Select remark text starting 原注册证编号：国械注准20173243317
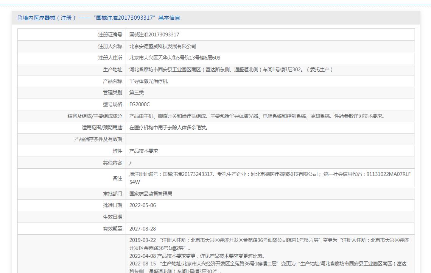This screenshot has width=431, height=273. 270,178
